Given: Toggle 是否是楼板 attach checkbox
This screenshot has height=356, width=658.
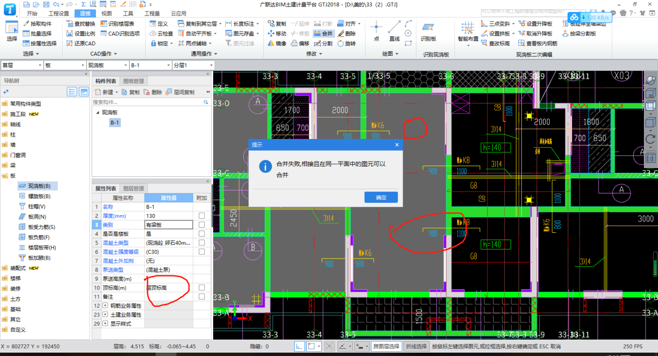Looking at the screenshot, I should click(x=202, y=233).
